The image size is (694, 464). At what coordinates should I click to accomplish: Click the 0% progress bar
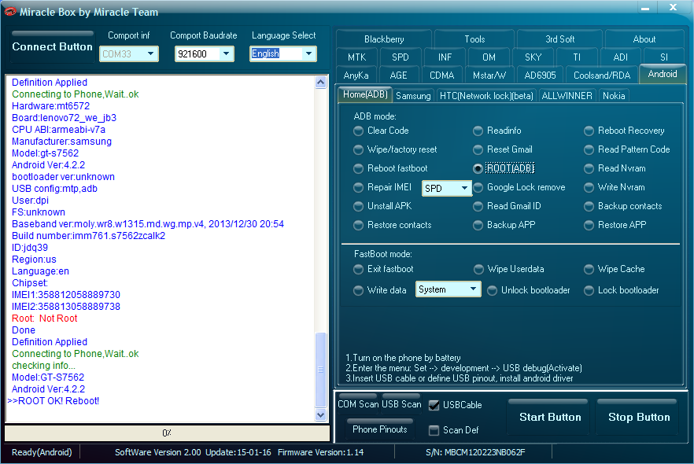(167, 433)
